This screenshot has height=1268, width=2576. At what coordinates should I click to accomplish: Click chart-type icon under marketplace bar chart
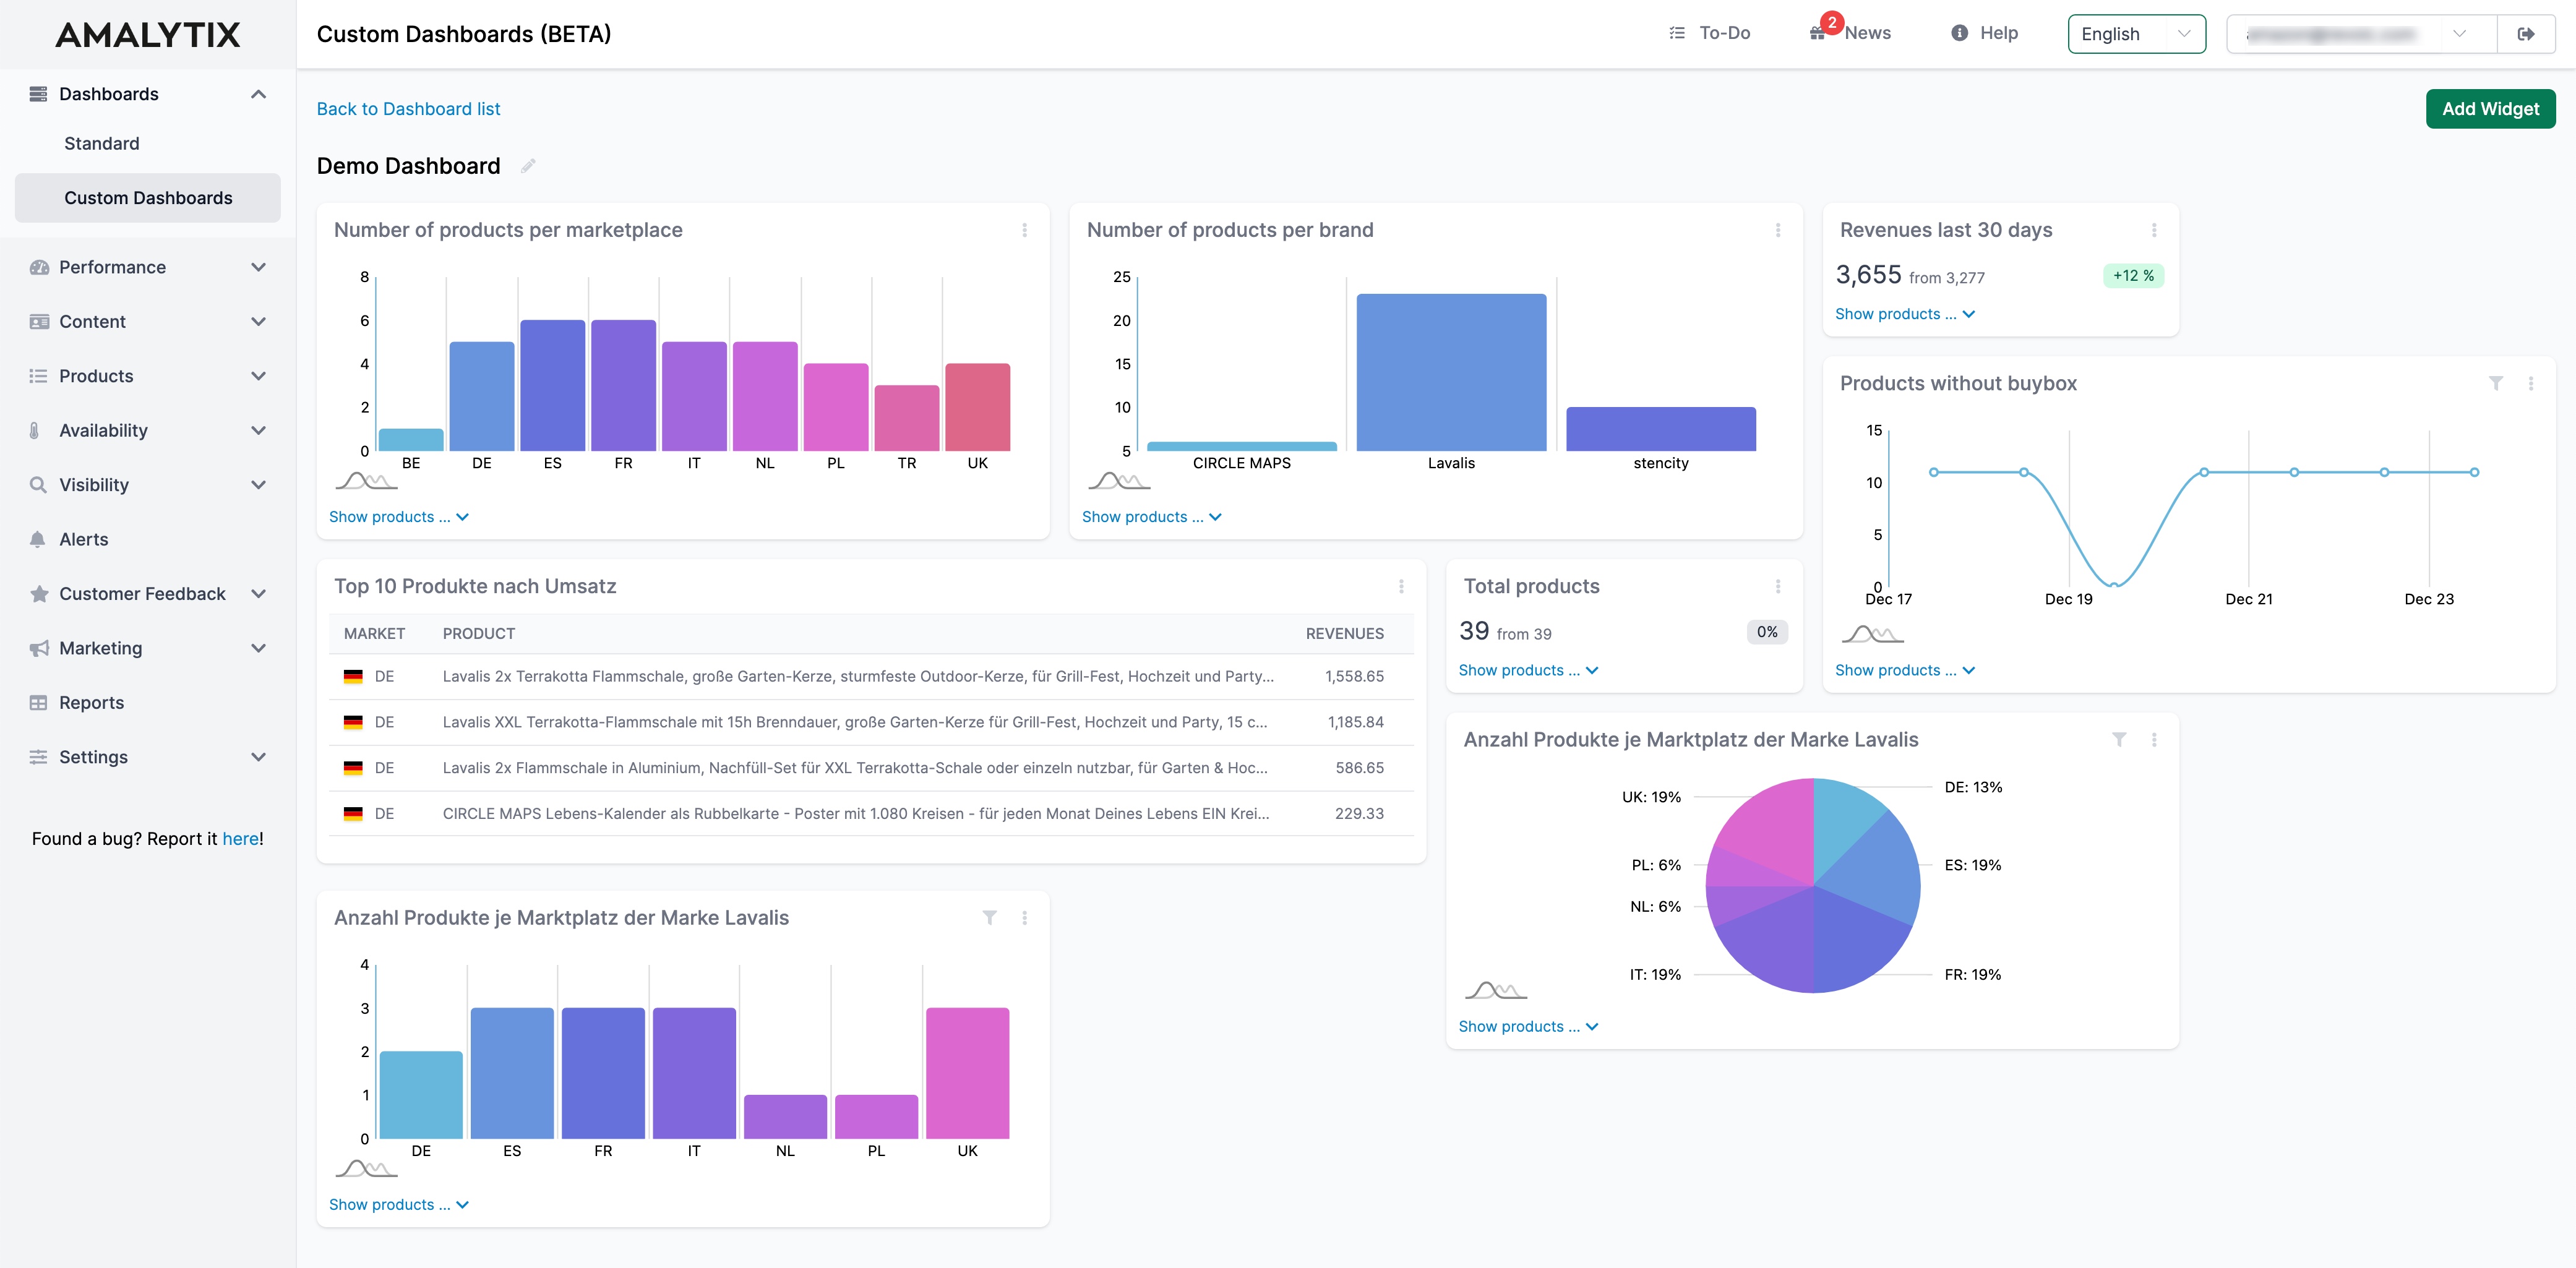(366, 481)
